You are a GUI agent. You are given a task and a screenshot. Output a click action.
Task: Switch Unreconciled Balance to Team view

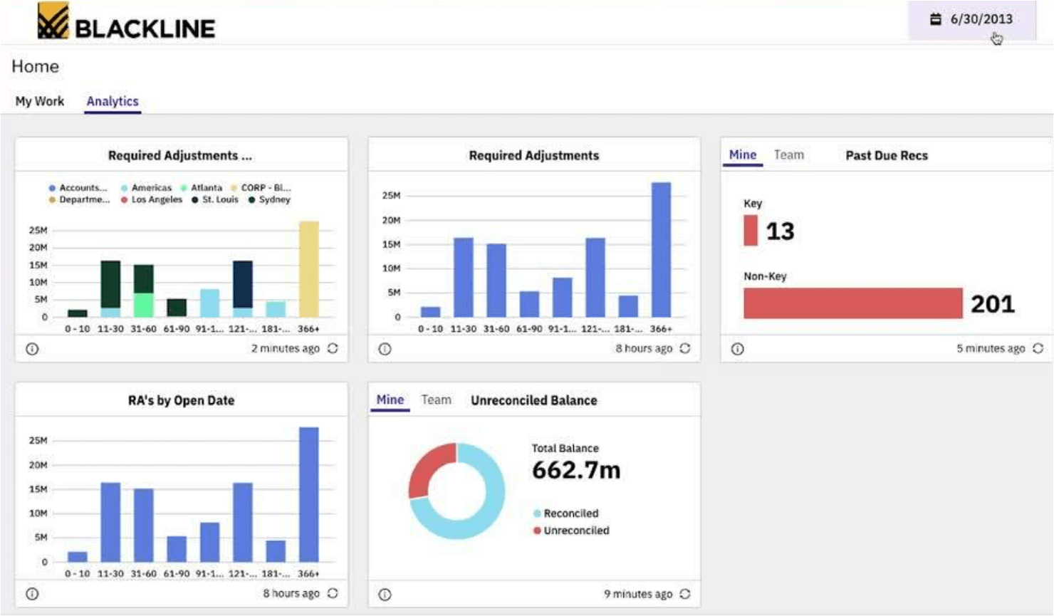tap(436, 400)
